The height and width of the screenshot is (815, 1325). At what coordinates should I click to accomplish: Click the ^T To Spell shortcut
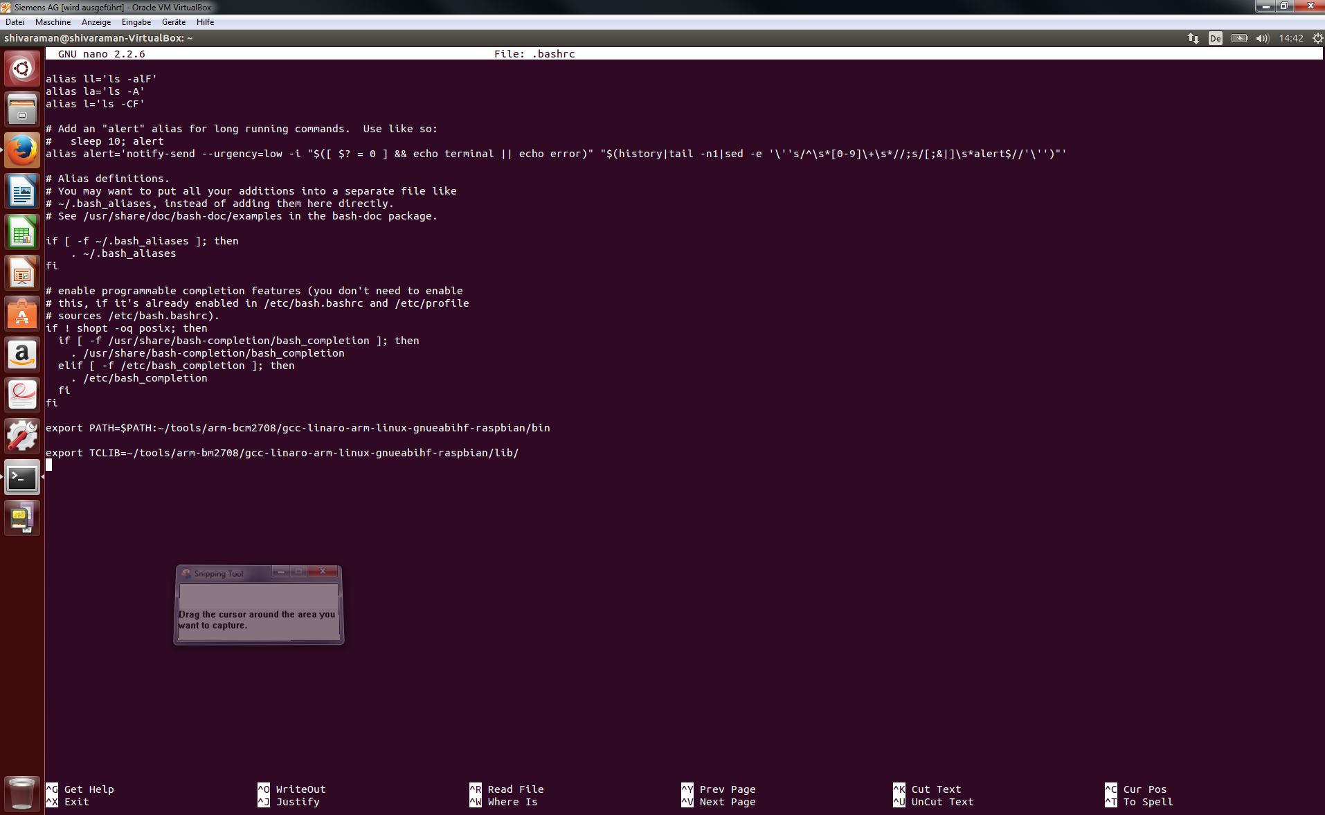pos(1139,802)
